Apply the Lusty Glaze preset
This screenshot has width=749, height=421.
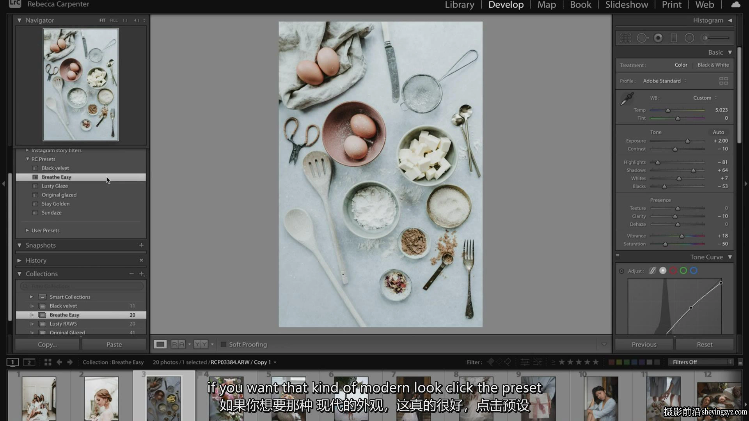point(55,186)
